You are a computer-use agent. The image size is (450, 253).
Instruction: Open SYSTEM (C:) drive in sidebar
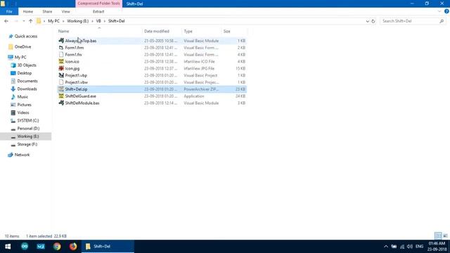[28, 120]
